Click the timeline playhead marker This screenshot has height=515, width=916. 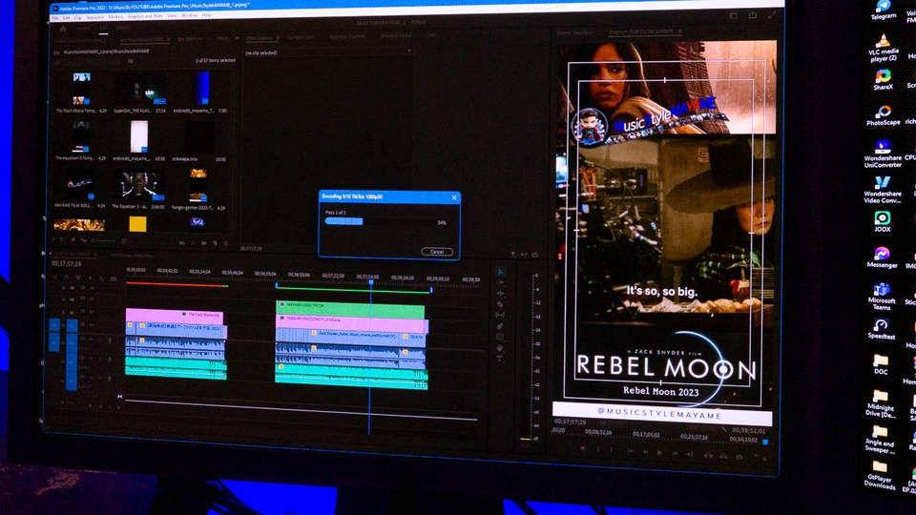(x=371, y=282)
